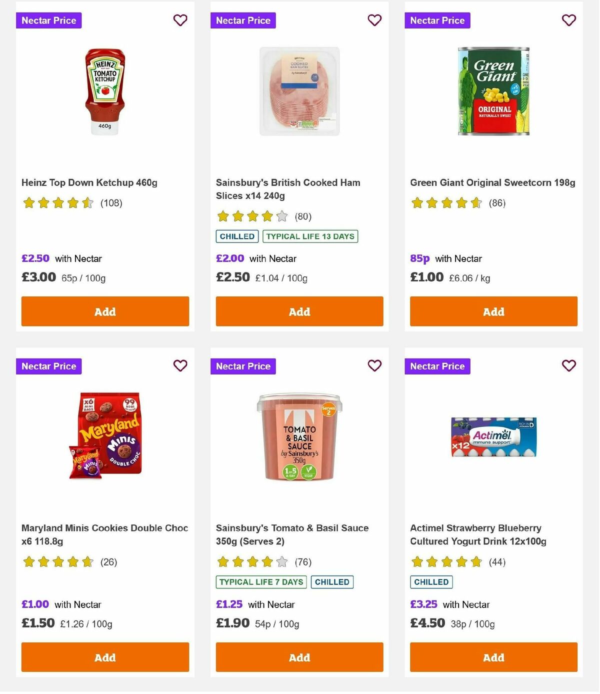Click the star rating on Green Giant Sweetcorn
Viewport: 600px width, 694px height.
(x=446, y=203)
